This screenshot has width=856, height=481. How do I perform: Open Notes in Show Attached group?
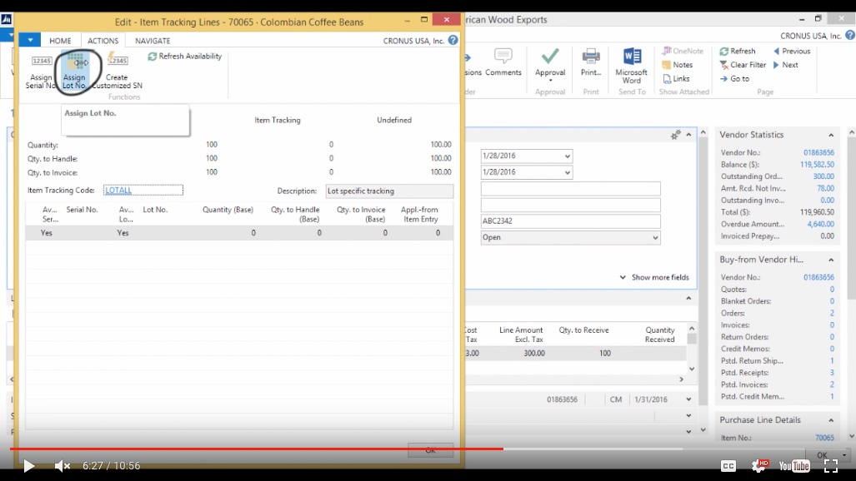pos(678,64)
